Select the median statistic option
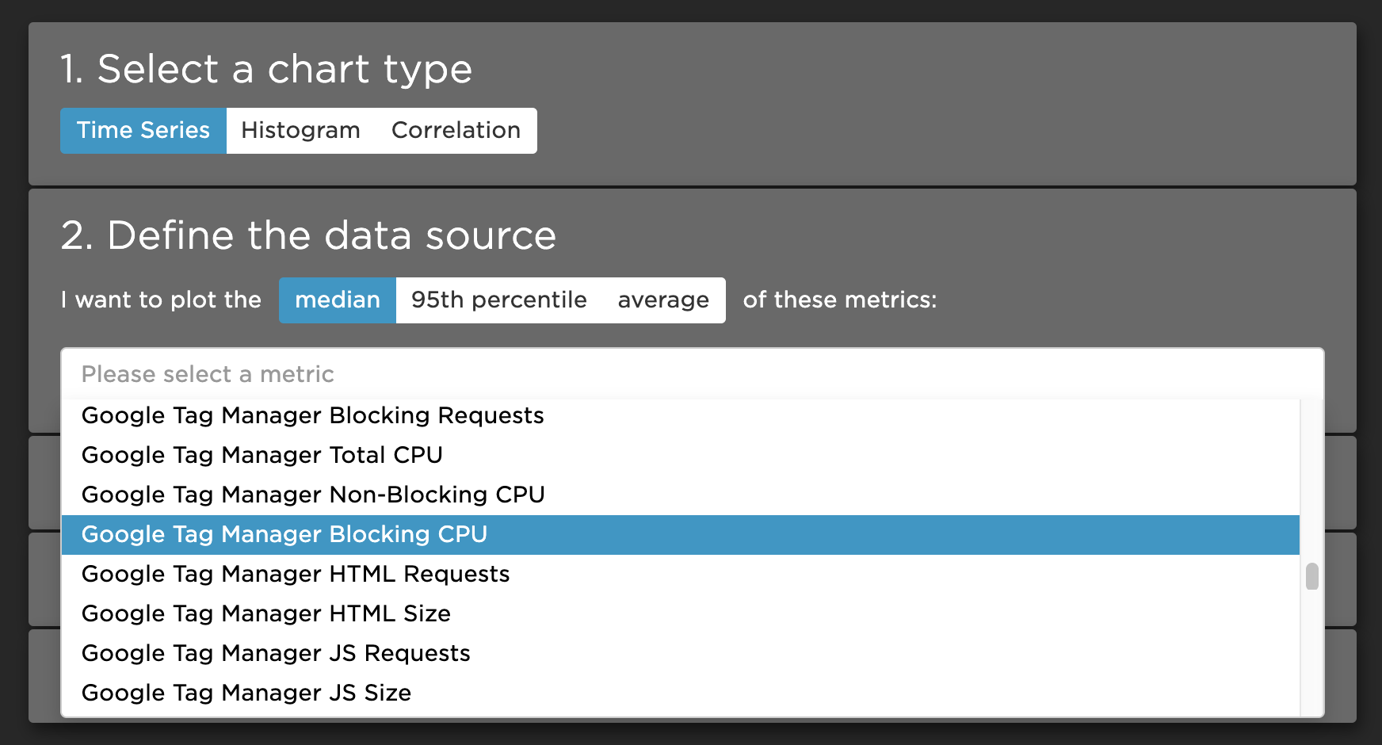 [x=338, y=300]
